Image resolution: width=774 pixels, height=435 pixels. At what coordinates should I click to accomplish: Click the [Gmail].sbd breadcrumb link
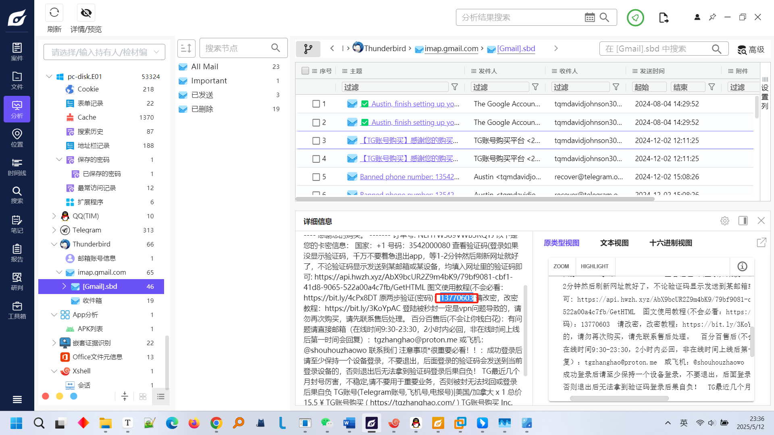[x=516, y=48]
